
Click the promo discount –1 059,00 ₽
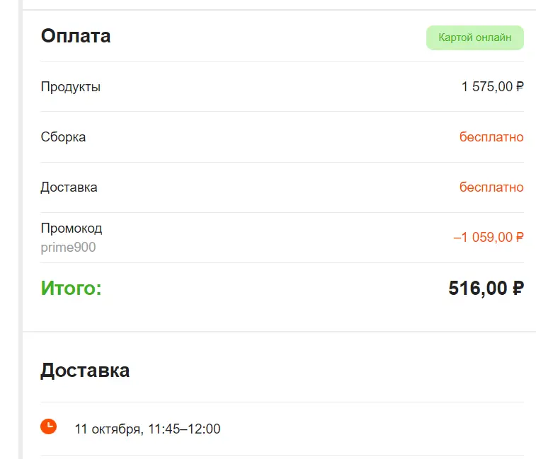[489, 238]
